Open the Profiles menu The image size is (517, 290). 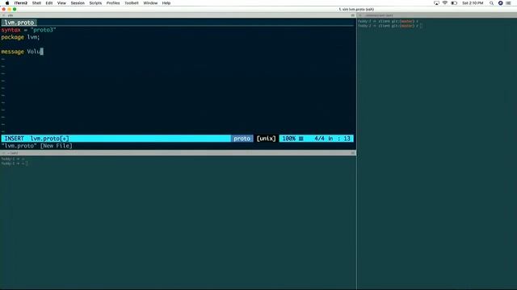coord(113,3)
